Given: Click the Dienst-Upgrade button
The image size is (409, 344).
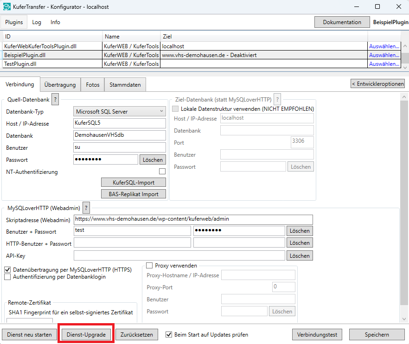Looking at the screenshot, I should 86,335.
